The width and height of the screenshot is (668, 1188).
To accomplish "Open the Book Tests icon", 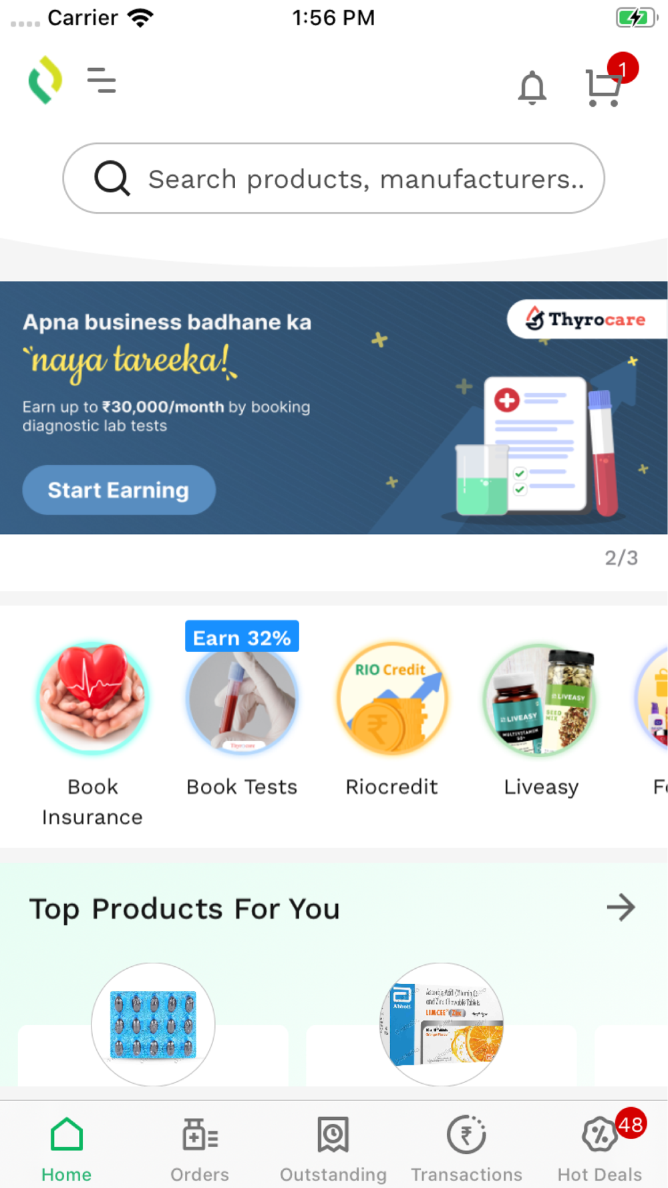I will click(x=242, y=700).
